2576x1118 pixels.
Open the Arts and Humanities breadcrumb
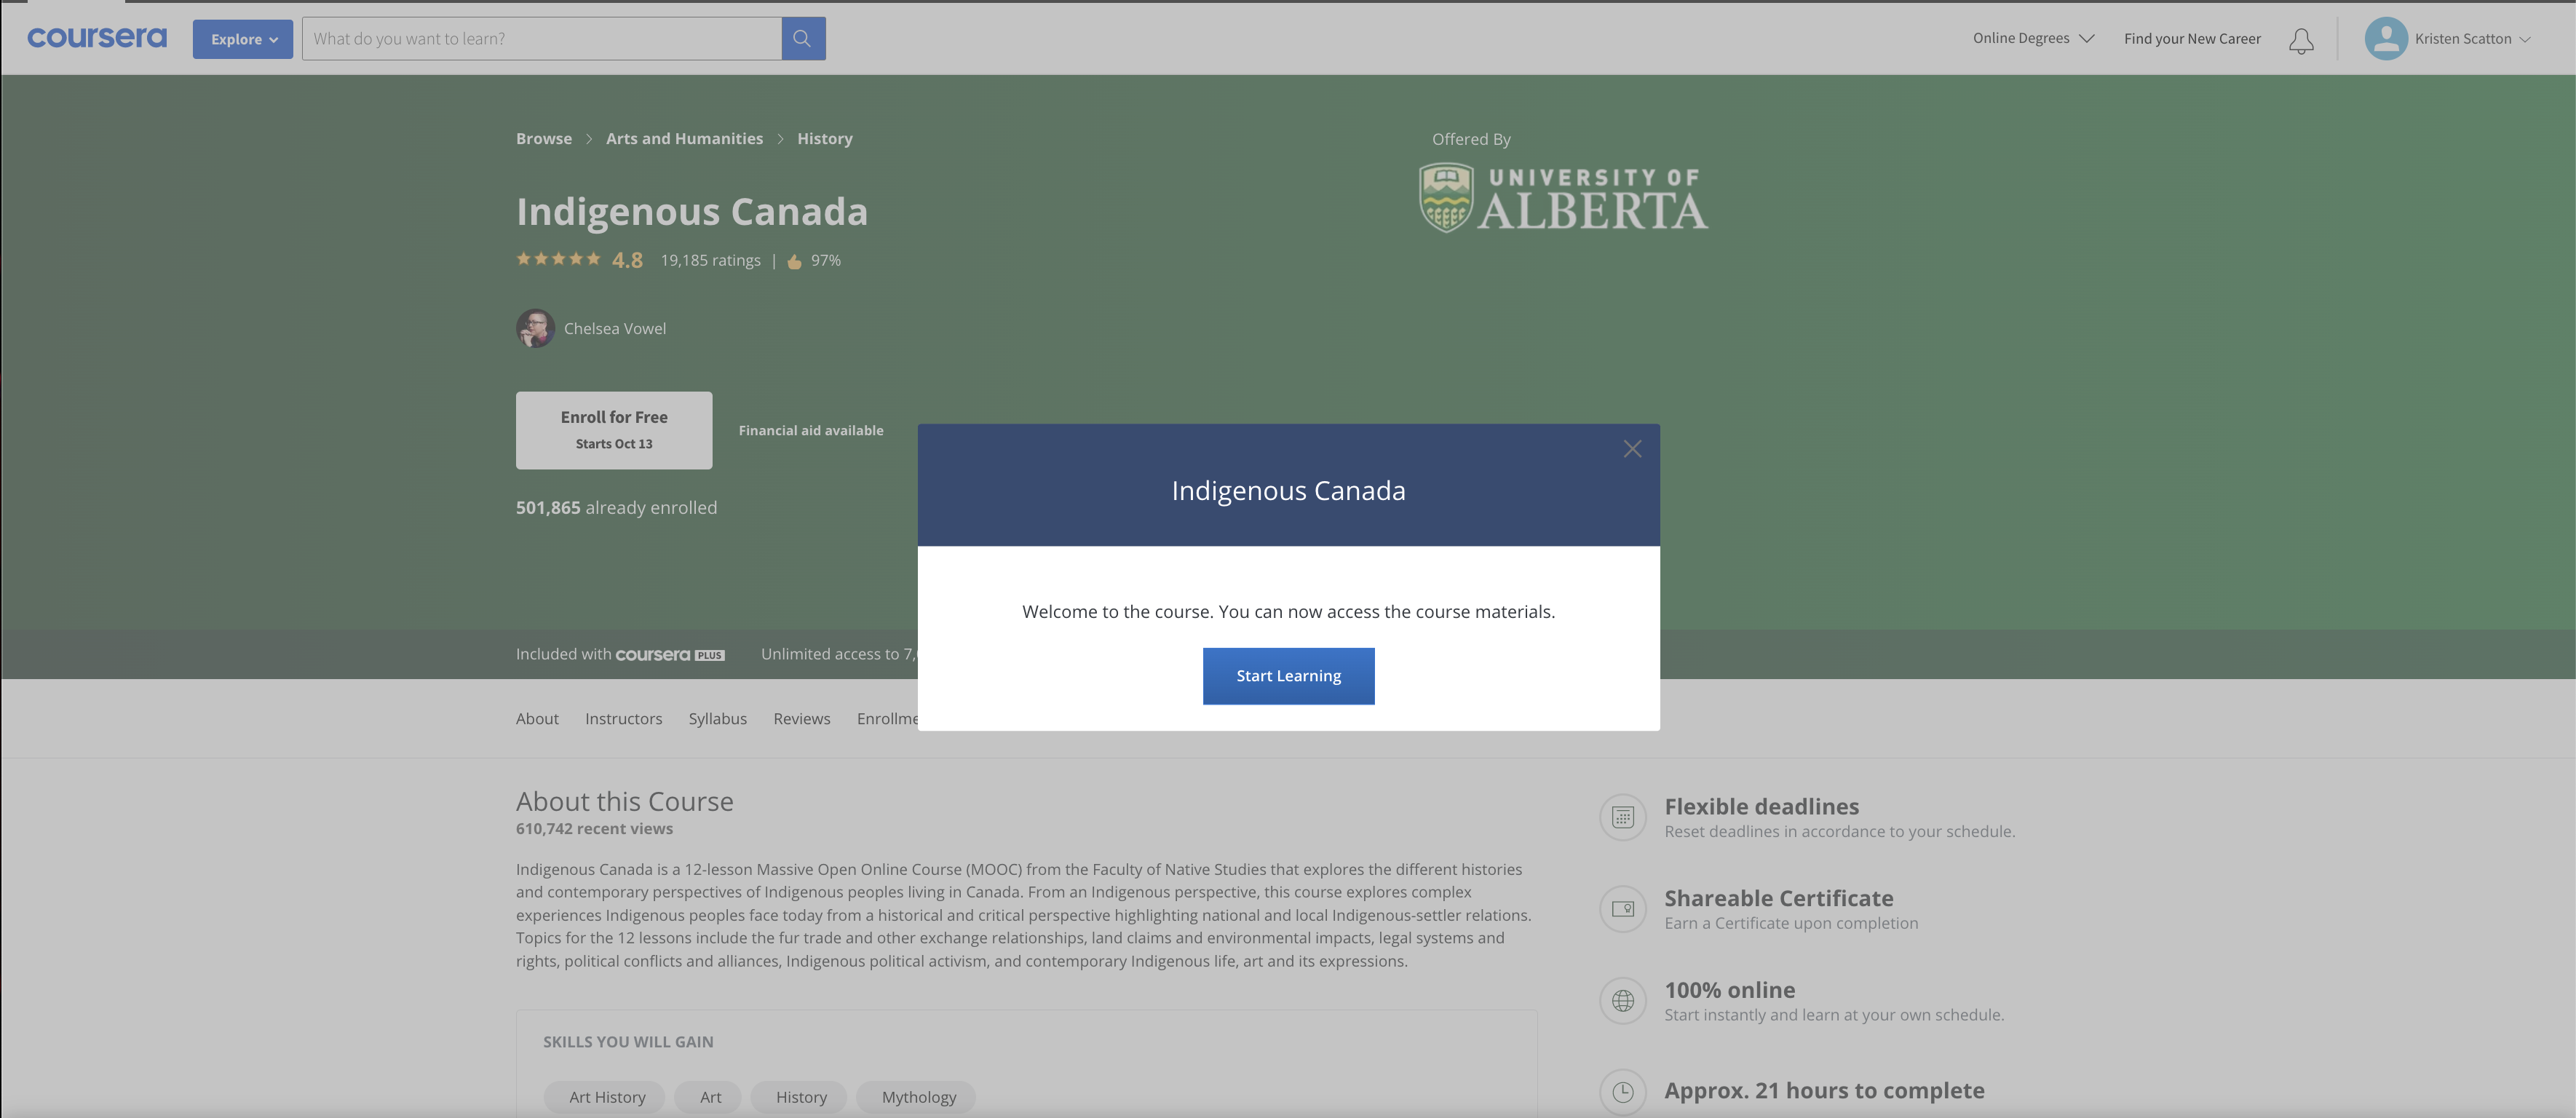pos(684,138)
